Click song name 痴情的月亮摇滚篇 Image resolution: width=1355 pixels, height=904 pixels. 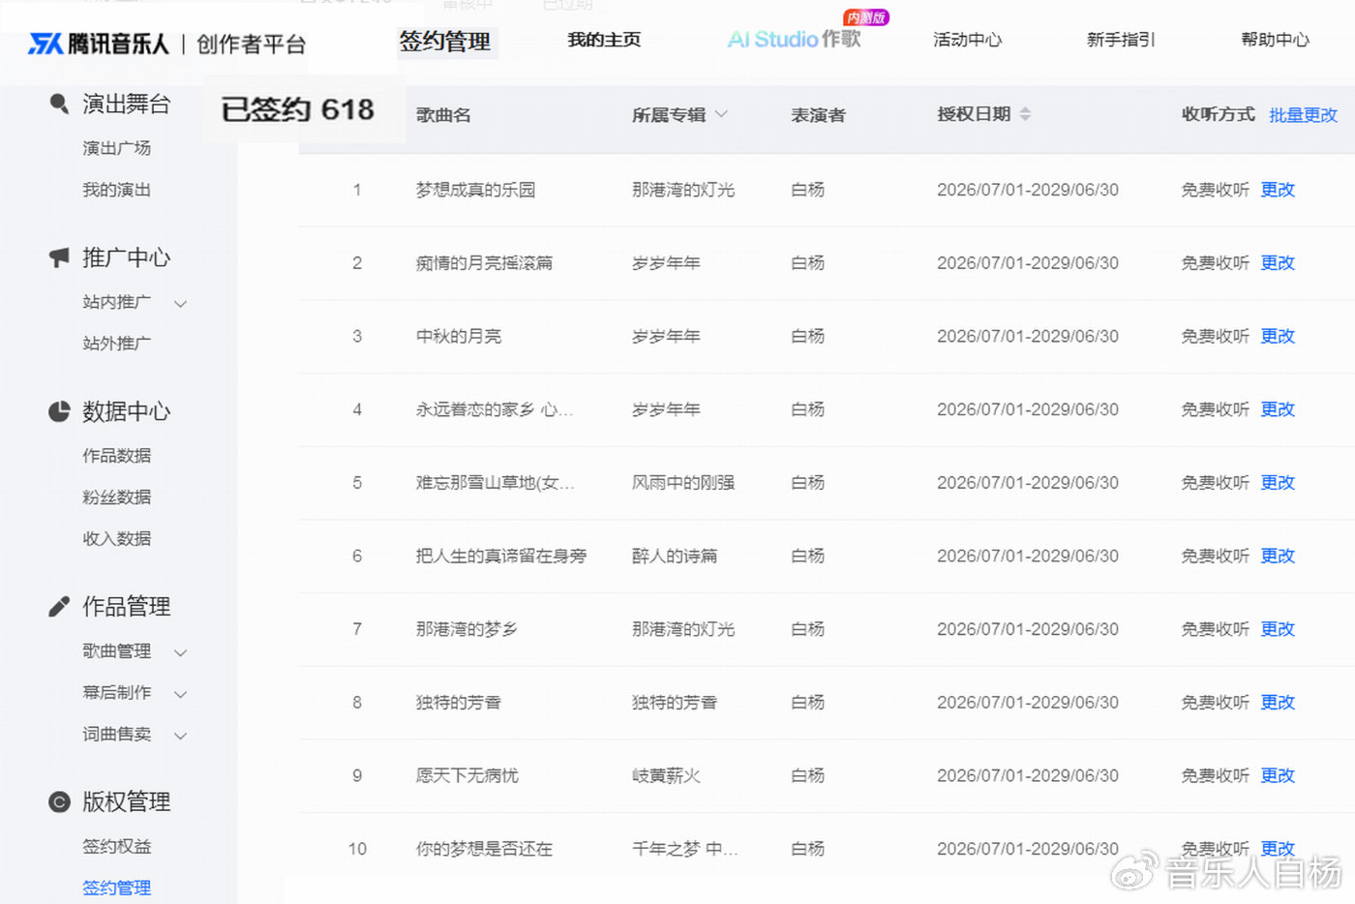pos(484,263)
